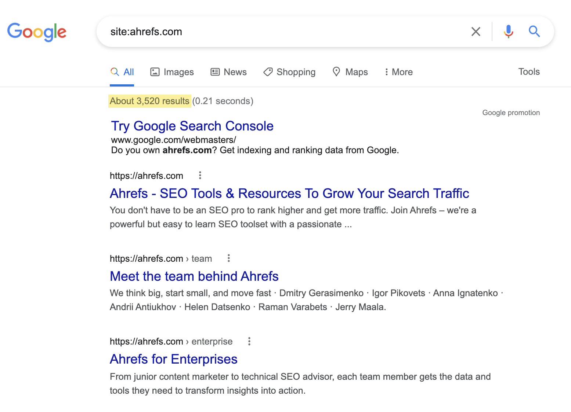Open the Try Google Search Console link
The width and height of the screenshot is (571, 412).
pyautogui.click(x=192, y=126)
